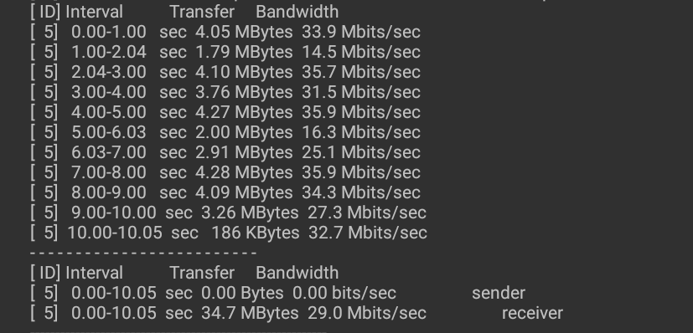Select the 7.00-8.00 interval row
This screenshot has height=333, width=693.
pos(225,172)
